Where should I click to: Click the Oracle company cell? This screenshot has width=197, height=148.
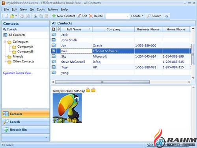[113, 46]
